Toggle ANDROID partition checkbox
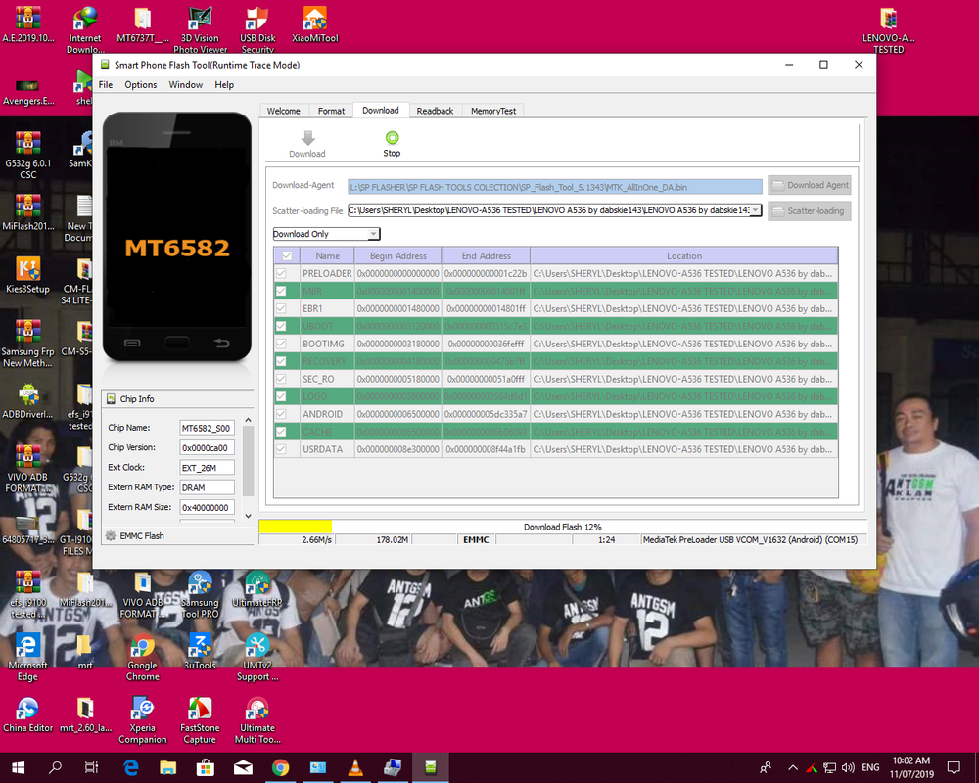This screenshot has width=979, height=783. point(281,414)
